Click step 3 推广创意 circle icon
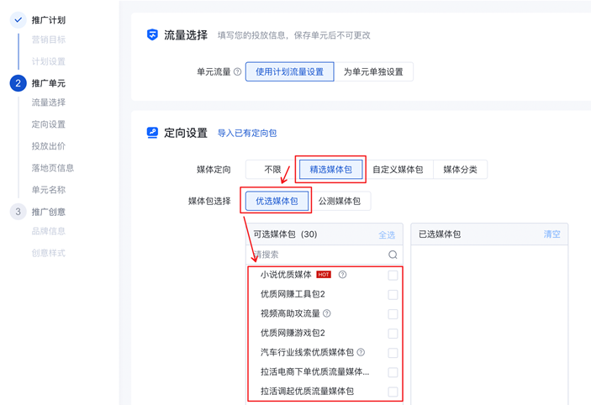Viewport: 591px width, 405px height. pos(18,212)
